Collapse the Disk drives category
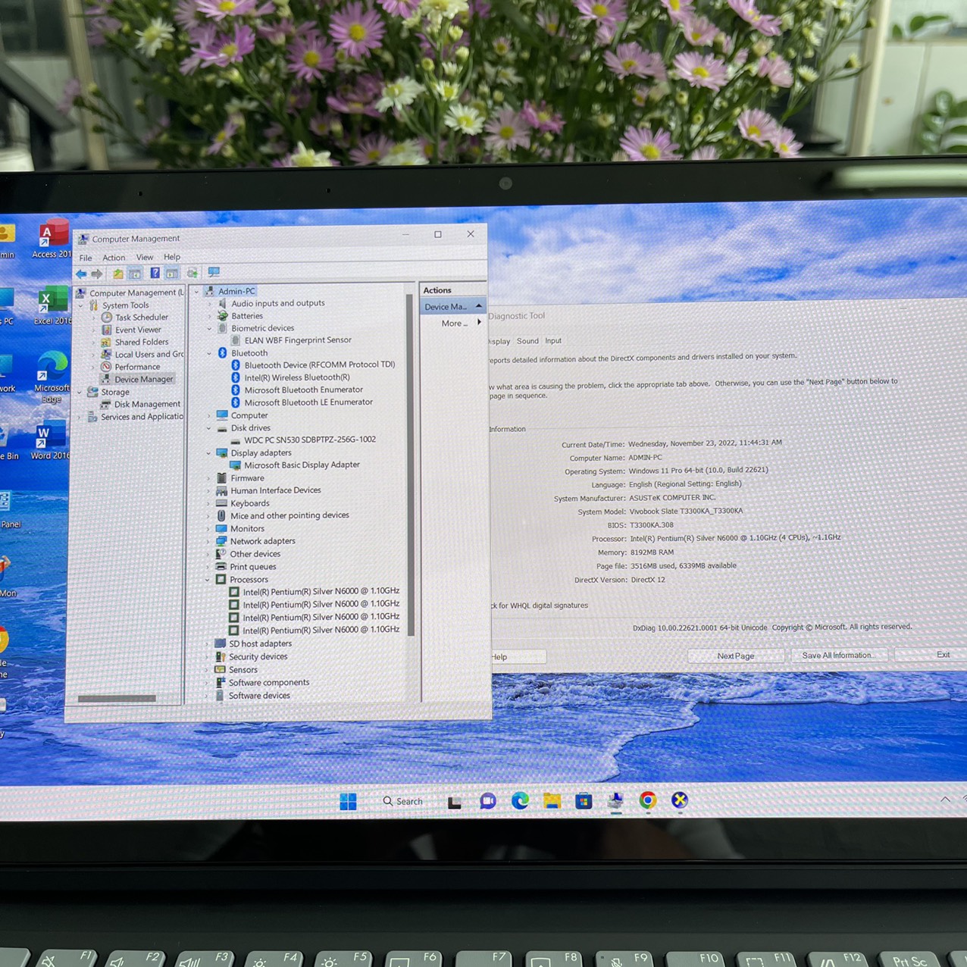 (209, 428)
